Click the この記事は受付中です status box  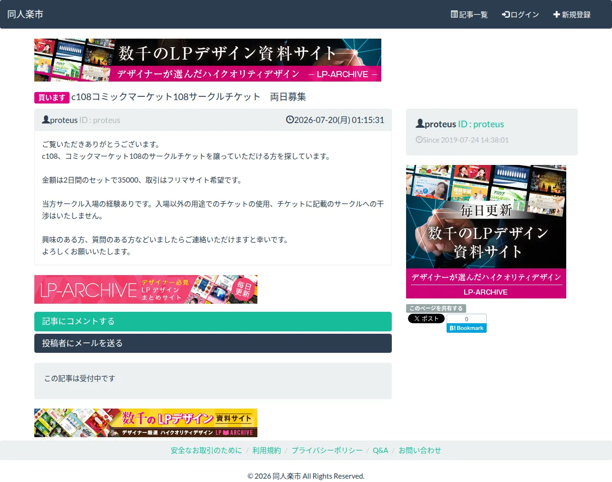(x=213, y=381)
